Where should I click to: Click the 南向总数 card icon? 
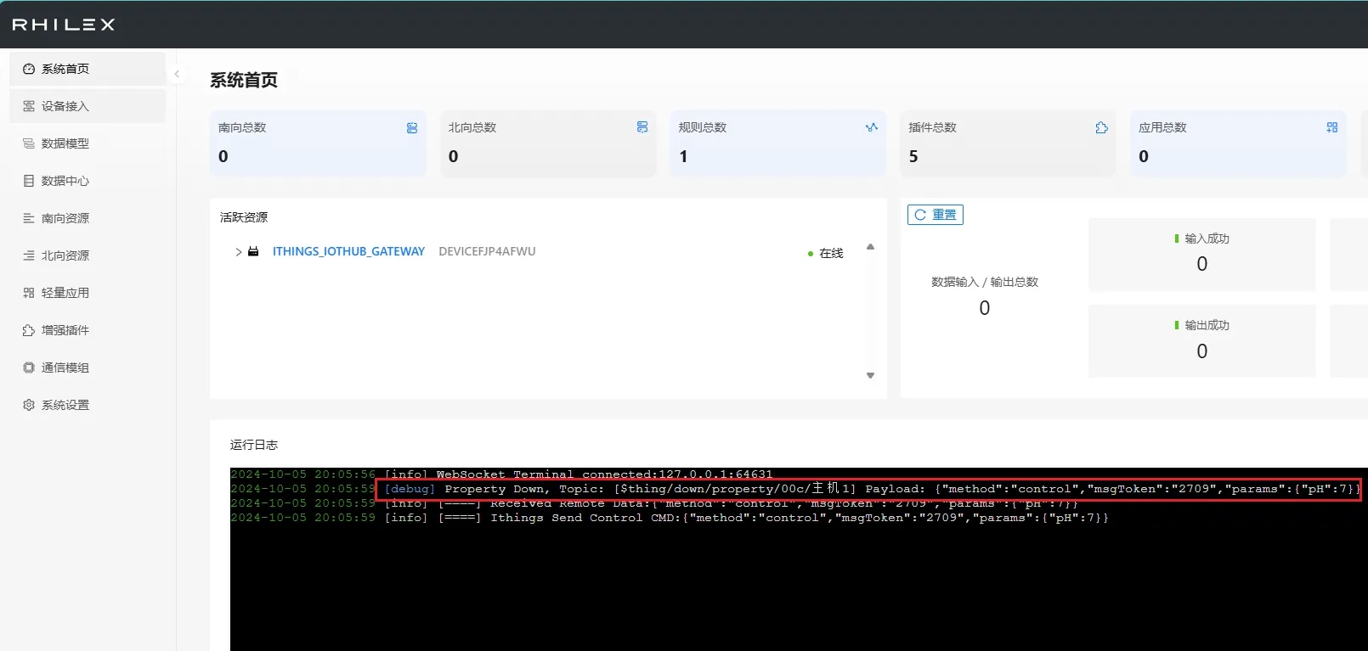412,127
